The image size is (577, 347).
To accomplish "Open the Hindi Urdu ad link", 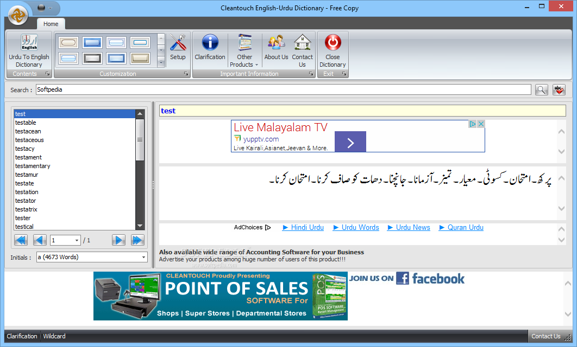I will pyautogui.click(x=303, y=227).
